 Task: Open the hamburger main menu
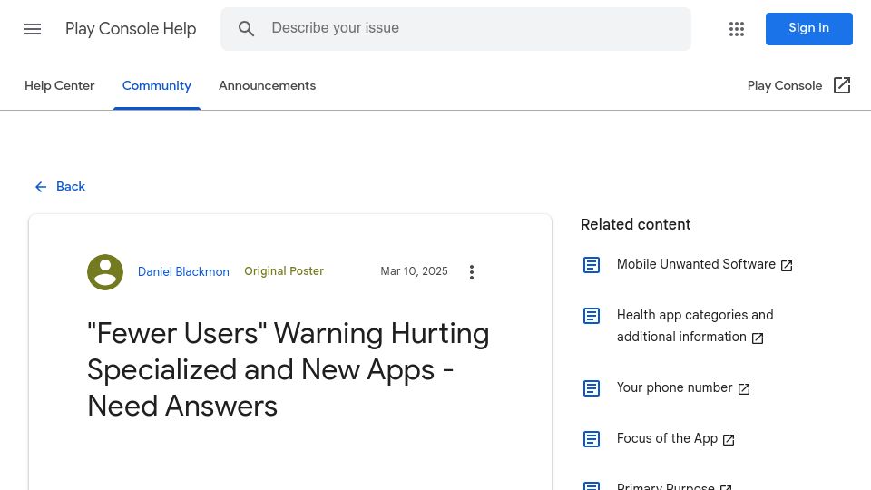(x=33, y=29)
